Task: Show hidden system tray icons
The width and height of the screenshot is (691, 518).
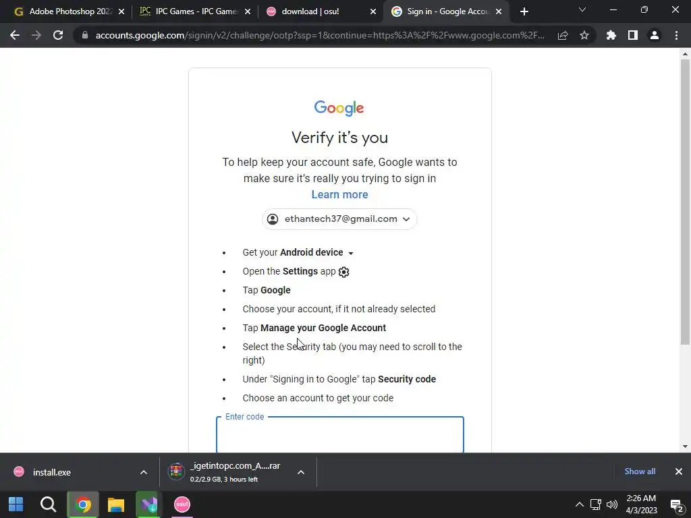Action: pos(580,505)
